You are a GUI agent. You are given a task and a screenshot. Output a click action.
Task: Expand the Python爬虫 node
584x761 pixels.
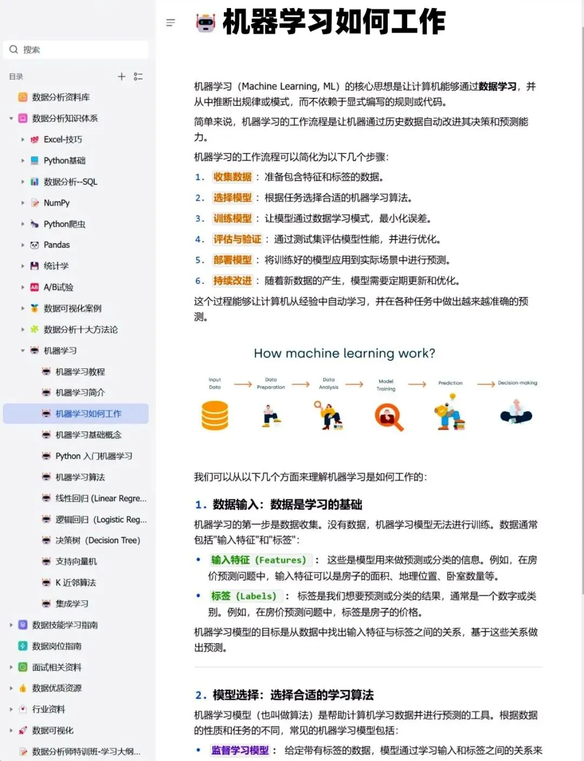[x=23, y=224]
